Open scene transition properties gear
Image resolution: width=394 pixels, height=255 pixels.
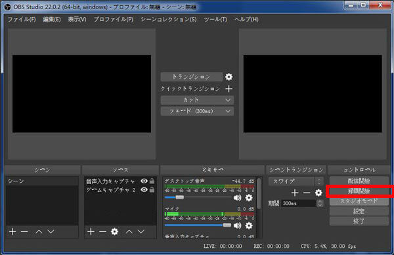coord(318,193)
